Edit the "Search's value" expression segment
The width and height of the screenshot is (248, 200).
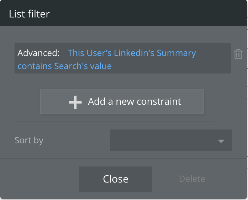pyautogui.click(x=83, y=66)
